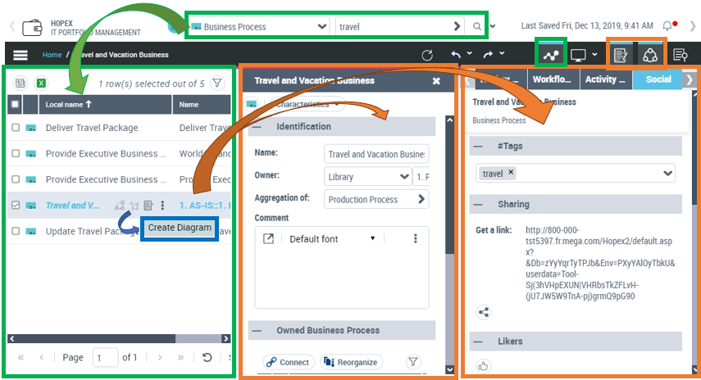This screenshot has height=380, width=701.
Task: Click the Name input field
Action: (x=376, y=154)
